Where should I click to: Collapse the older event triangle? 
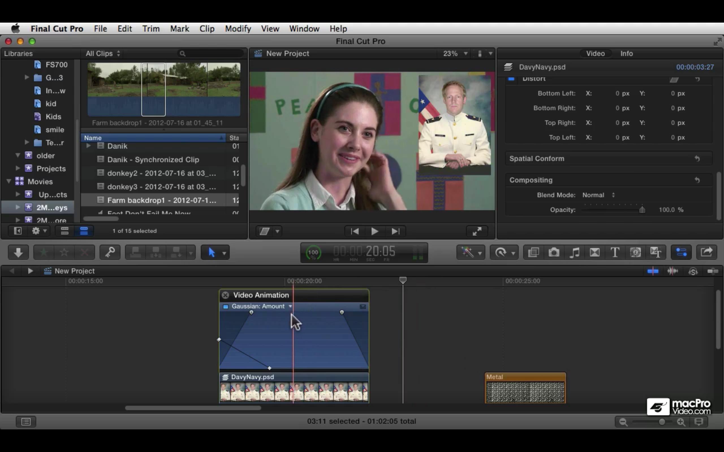(18, 155)
